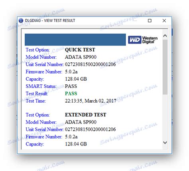
Task: Click the scrollbar up arrow
Action: (x=165, y=36)
